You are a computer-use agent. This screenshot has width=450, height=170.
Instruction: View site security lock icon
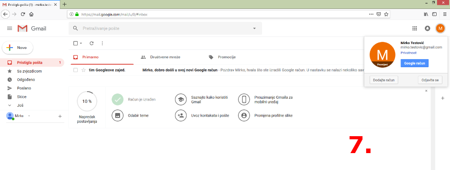pos(77,14)
